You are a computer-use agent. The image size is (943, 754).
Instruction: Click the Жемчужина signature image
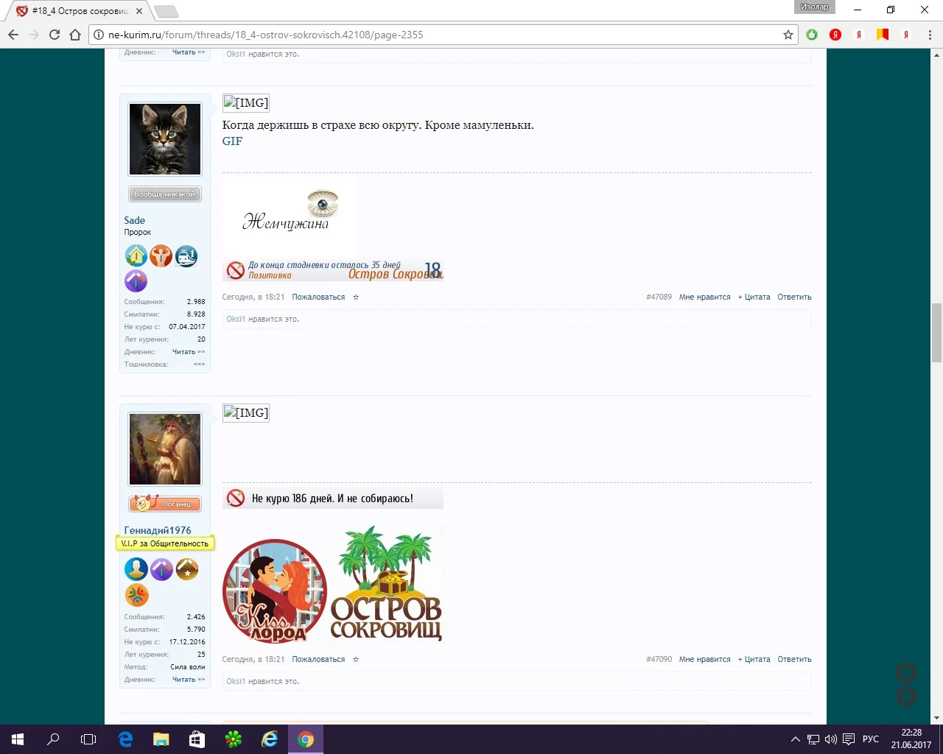click(289, 214)
